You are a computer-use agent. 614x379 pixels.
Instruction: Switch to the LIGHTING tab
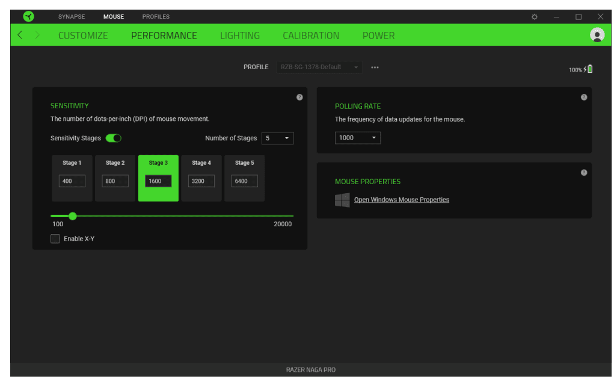[239, 35]
